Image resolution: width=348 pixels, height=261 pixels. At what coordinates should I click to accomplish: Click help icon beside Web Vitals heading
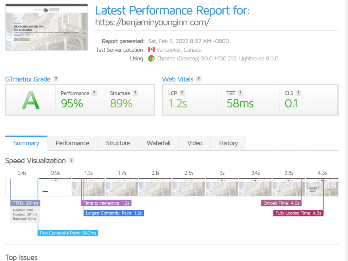(199, 79)
